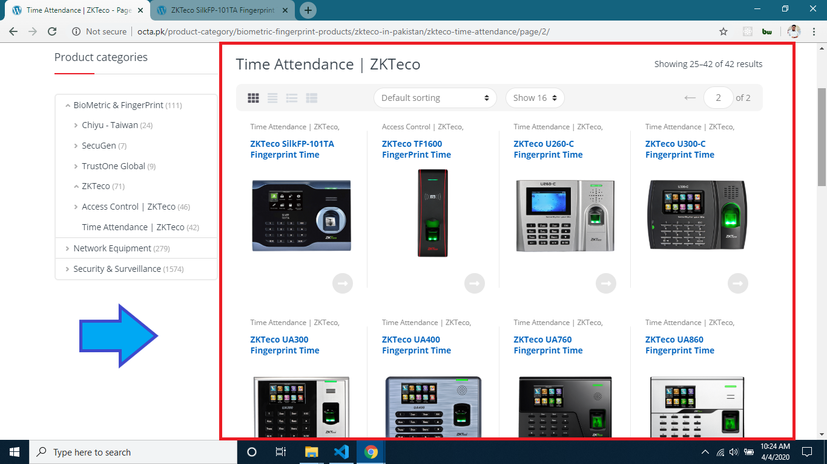Screen dimensions: 827x464
Task: Select the grid view icon
Action: click(254, 98)
